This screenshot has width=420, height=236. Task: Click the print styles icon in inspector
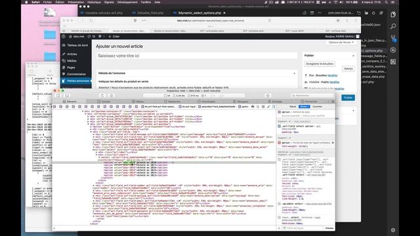click(x=253, y=106)
